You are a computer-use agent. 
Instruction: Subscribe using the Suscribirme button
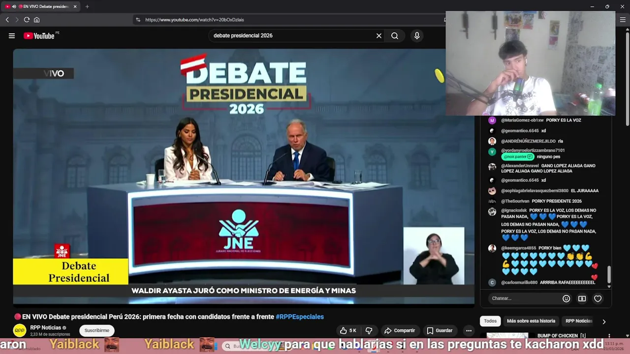pos(97,330)
